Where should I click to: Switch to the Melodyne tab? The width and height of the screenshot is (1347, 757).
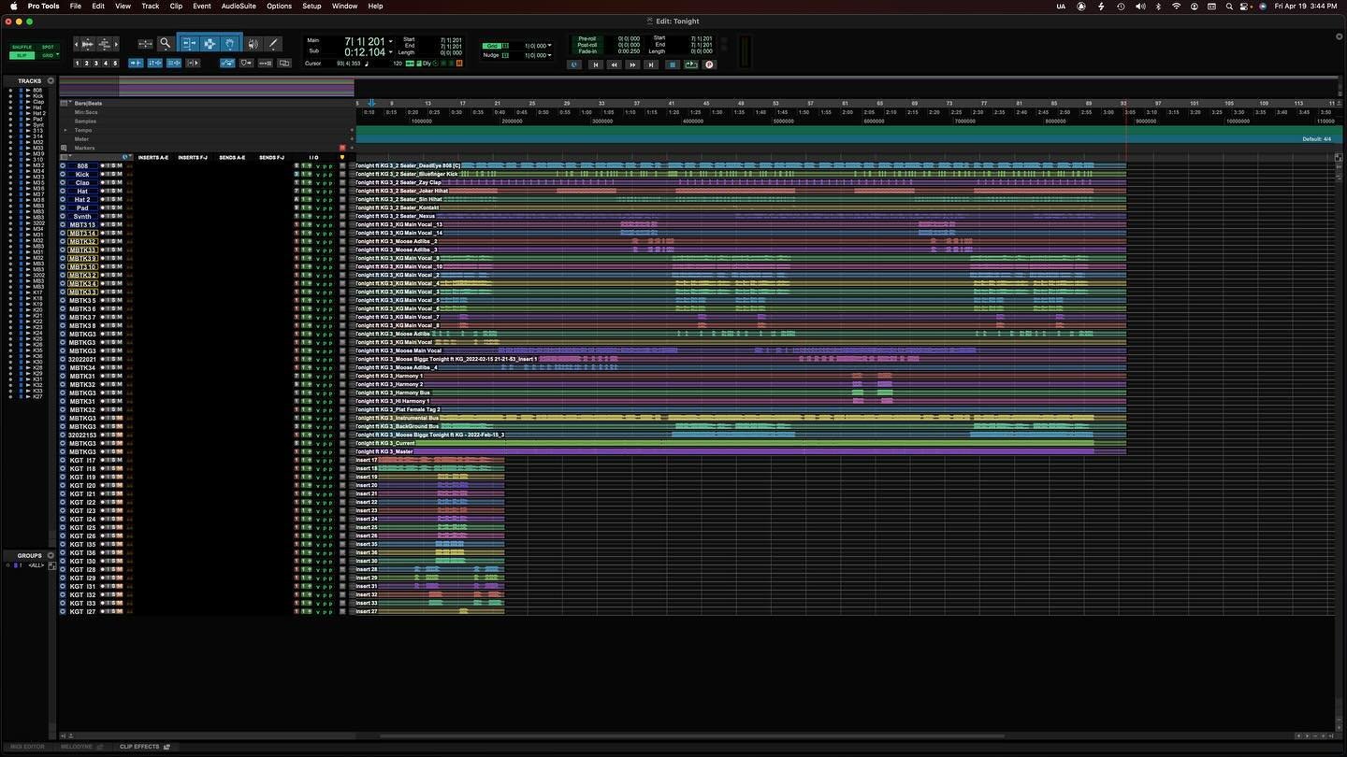point(82,747)
